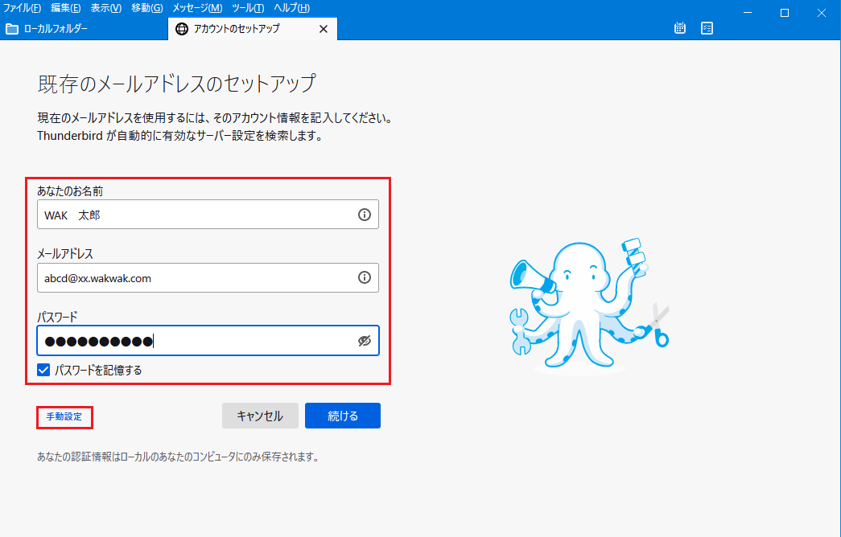Focus the パスワード input field
The image size is (841, 537).
[x=208, y=340]
